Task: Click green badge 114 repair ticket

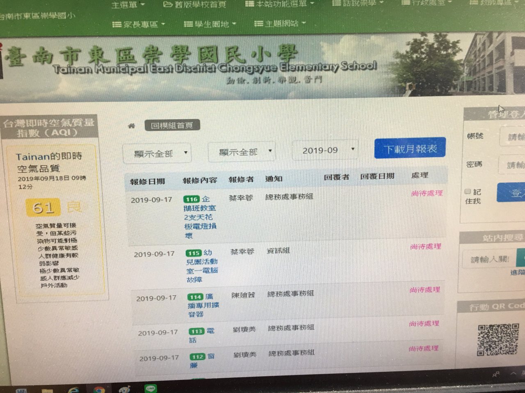Action: (196, 297)
